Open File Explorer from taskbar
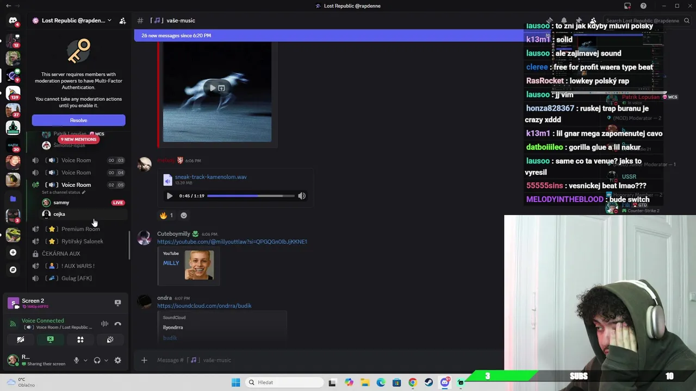The image size is (696, 391). click(365, 382)
